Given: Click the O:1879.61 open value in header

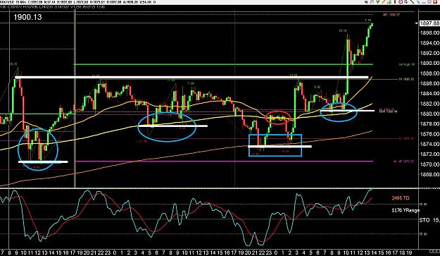Looking at the screenshot, I should tap(97, 2).
